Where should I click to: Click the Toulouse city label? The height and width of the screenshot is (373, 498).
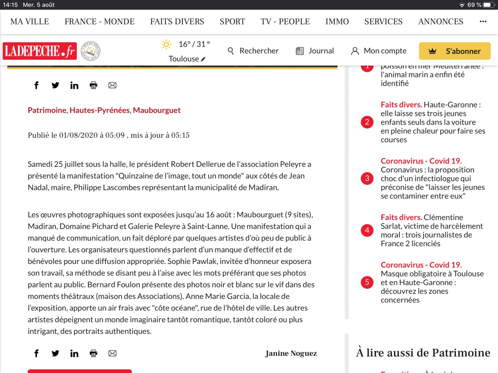(184, 59)
